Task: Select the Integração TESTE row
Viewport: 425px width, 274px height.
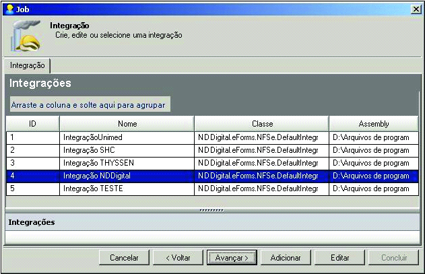Action: pos(127,189)
